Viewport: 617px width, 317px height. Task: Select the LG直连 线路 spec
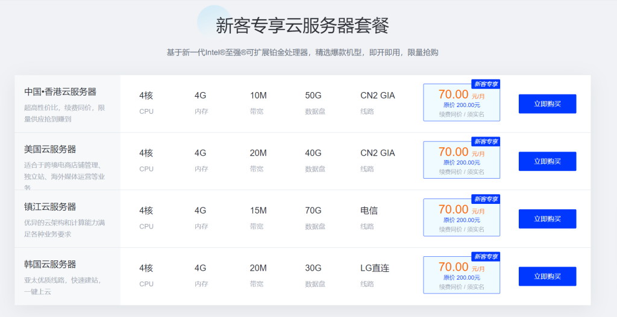click(375, 268)
